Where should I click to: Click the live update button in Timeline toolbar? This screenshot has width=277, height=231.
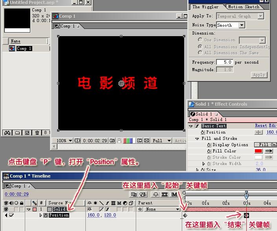pyautogui.click(x=134, y=194)
